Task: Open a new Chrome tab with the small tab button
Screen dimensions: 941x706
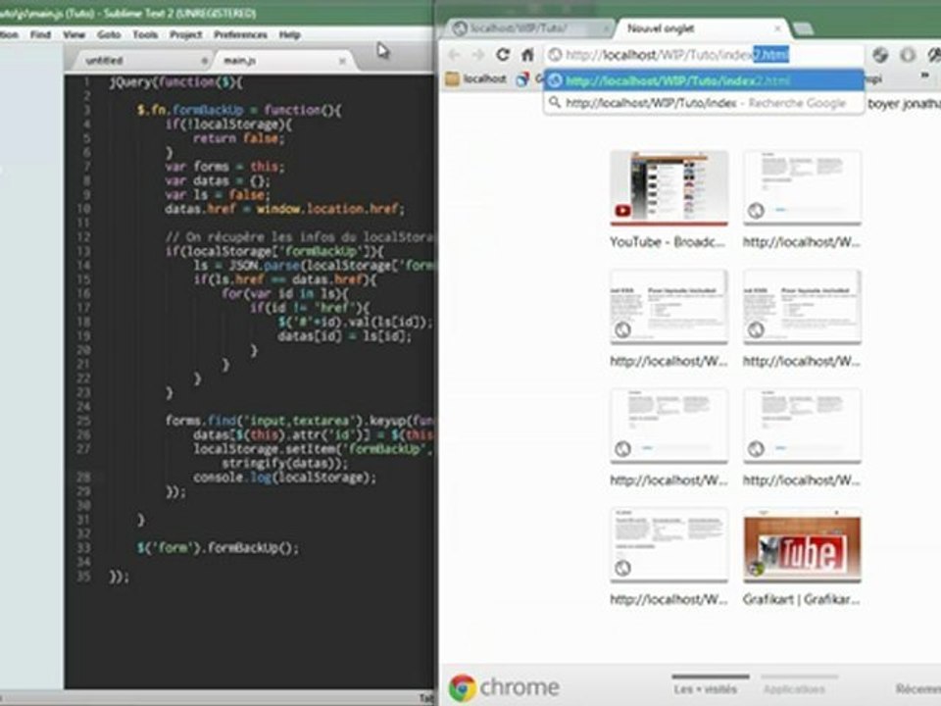Action: 803,28
